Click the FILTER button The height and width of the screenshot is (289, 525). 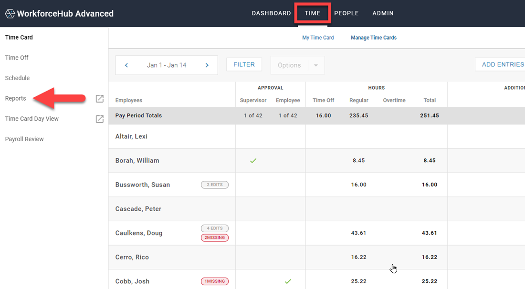pyautogui.click(x=244, y=64)
